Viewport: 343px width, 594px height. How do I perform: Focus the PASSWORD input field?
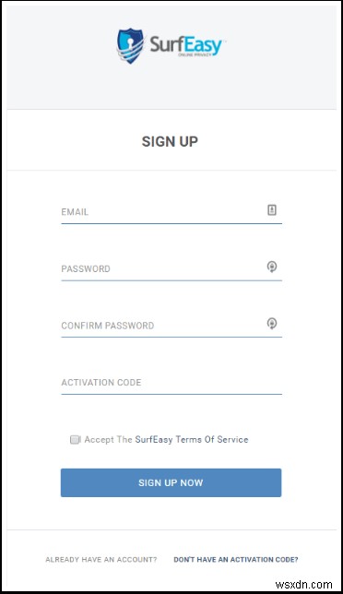click(x=171, y=269)
